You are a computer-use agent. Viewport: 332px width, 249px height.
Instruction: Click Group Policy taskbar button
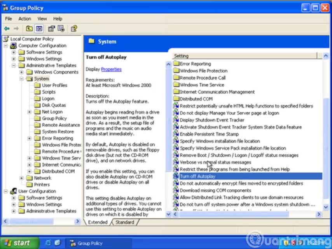point(98,243)
